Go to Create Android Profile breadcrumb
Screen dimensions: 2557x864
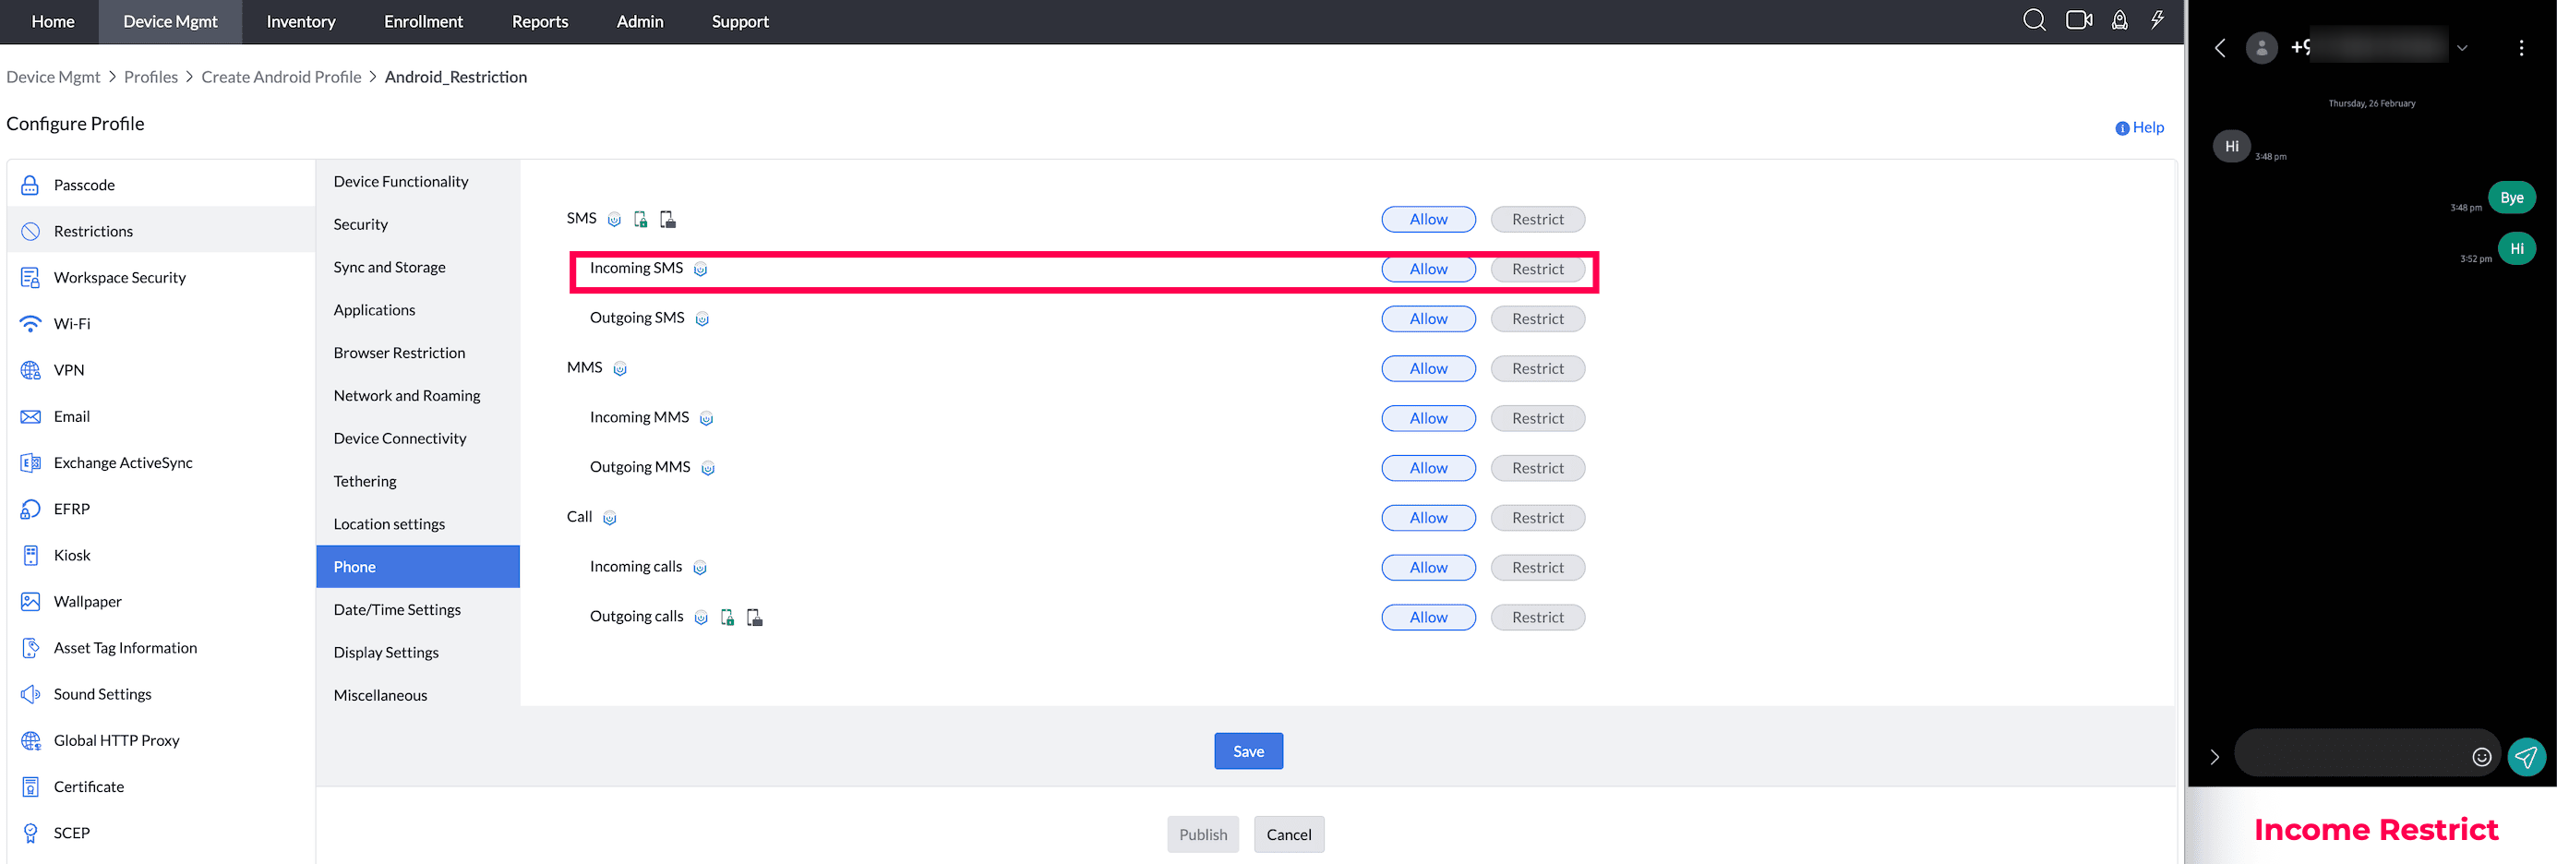pos(281,77)
